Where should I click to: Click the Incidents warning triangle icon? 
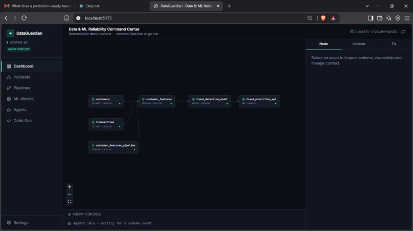tap(9, 77)
